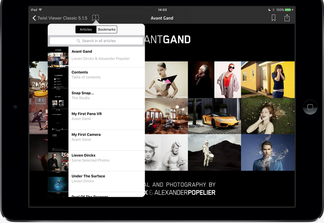Tap the yellow house photo
The image size is (324, 223).
[268, 80]
